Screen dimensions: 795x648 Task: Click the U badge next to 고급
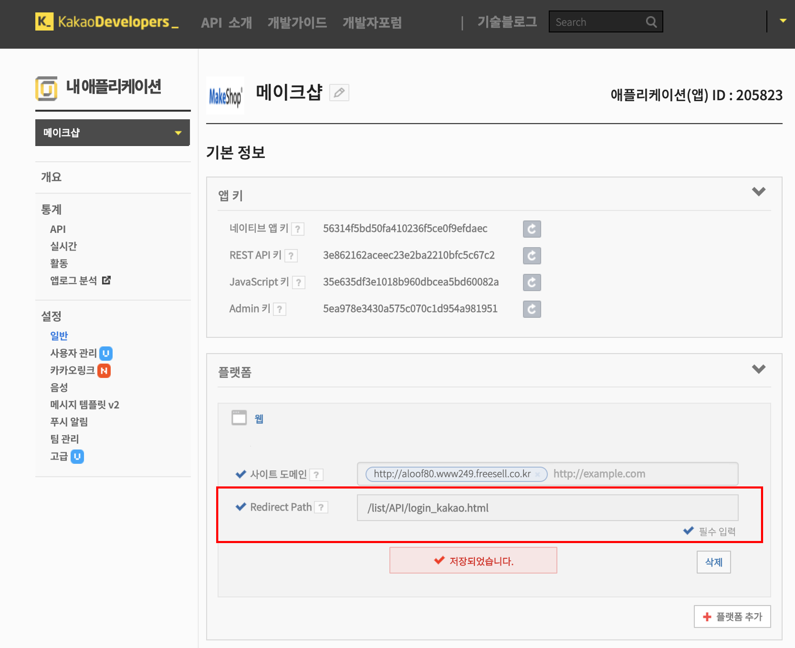[x=77, y=457]
